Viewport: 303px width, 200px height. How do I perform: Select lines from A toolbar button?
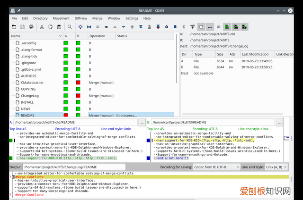167,27
